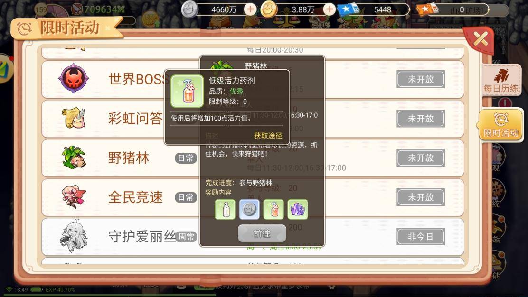Click the 全民竞速 racing character icon
The image size is (528, 297).
point(74,196)
